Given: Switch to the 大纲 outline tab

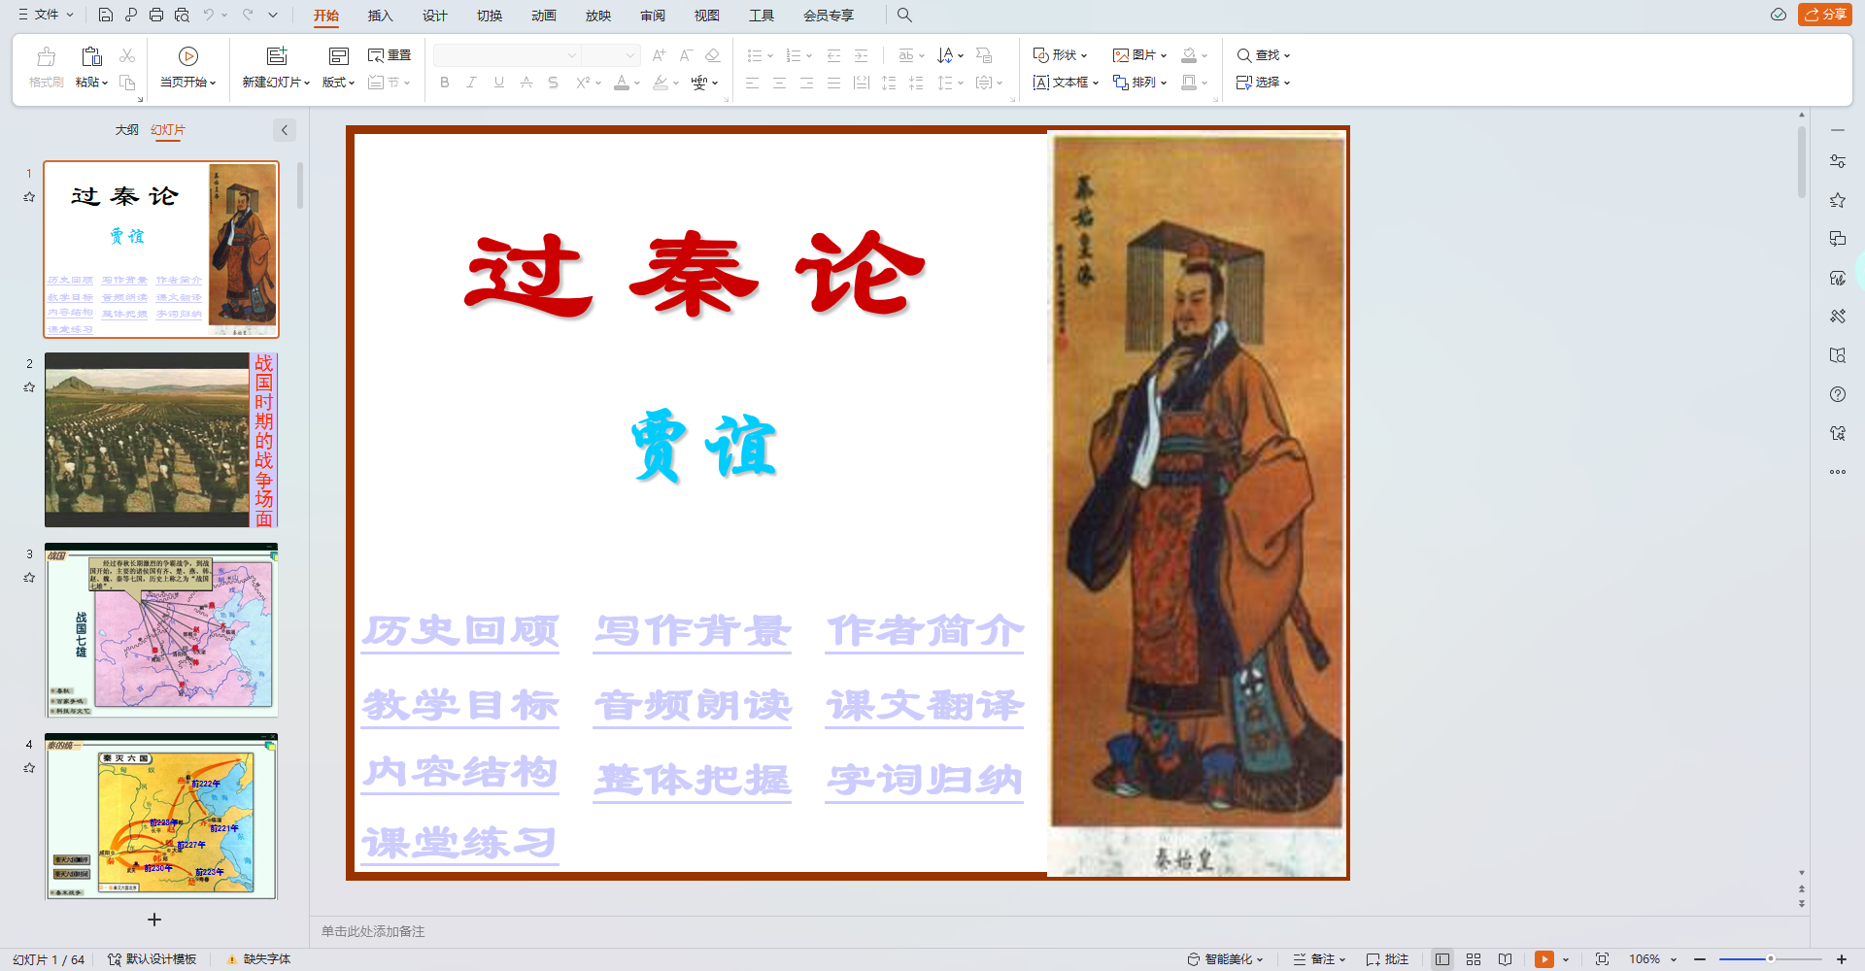Looking at the screenshot, I should pos(126,130).
